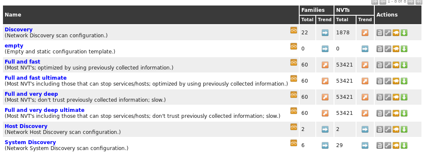The image size is (424, 153).
Task: Export the System Discovery scan config
Action: 404,145
